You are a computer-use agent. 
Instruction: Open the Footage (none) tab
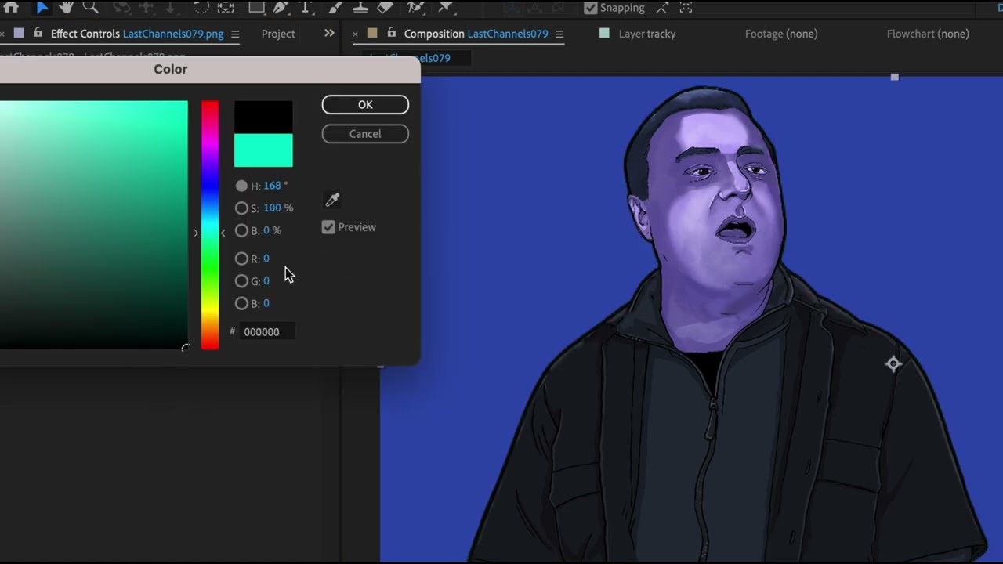pos(781,34)
